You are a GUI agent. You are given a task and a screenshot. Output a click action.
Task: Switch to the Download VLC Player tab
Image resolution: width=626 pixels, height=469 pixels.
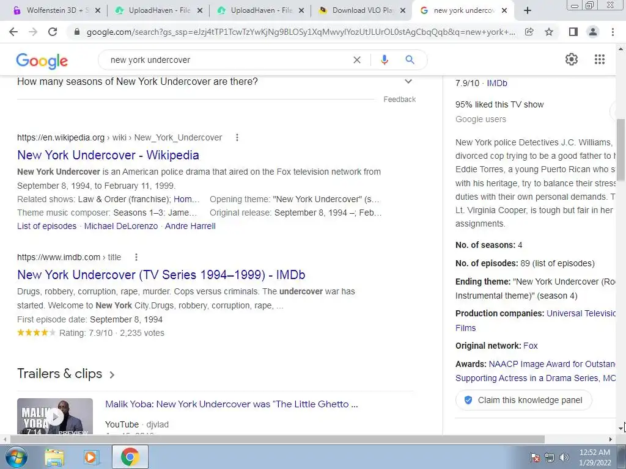click(363, 10)
